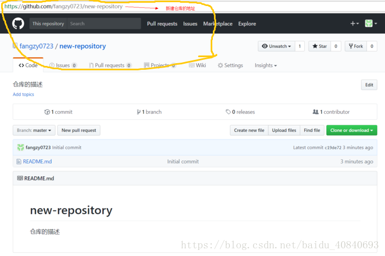Switch to the Code tab
The width and height of the screenshot is (385, 256).
[x=28, y=65]
